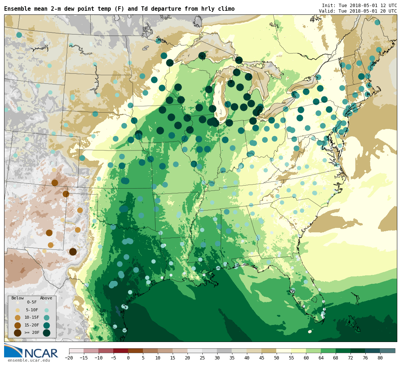Click the darkest teal above-normal legend circle

pyautogui.click(x=46, y=333)
